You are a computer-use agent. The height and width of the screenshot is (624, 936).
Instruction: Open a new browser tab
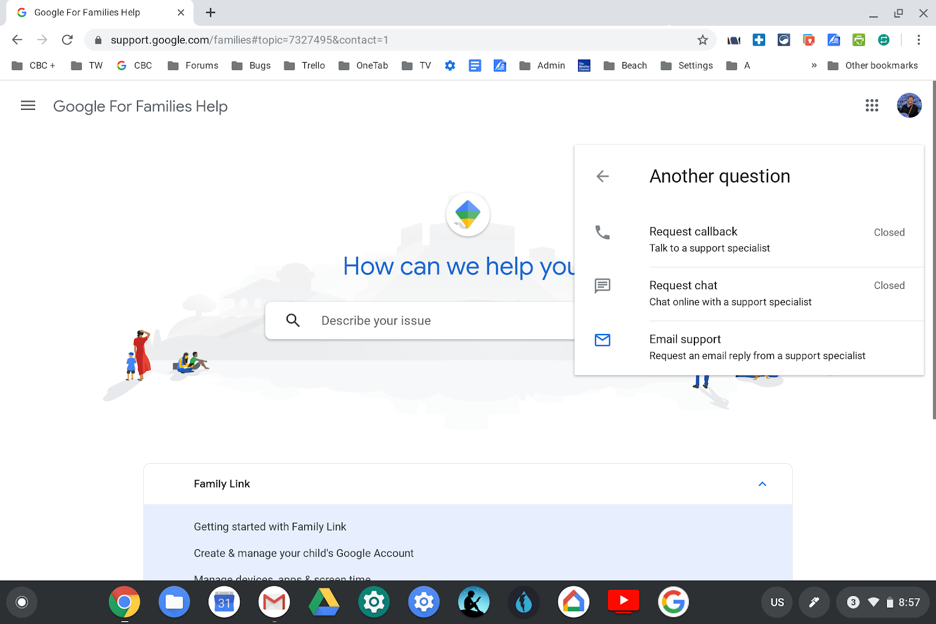pos(211,12)
